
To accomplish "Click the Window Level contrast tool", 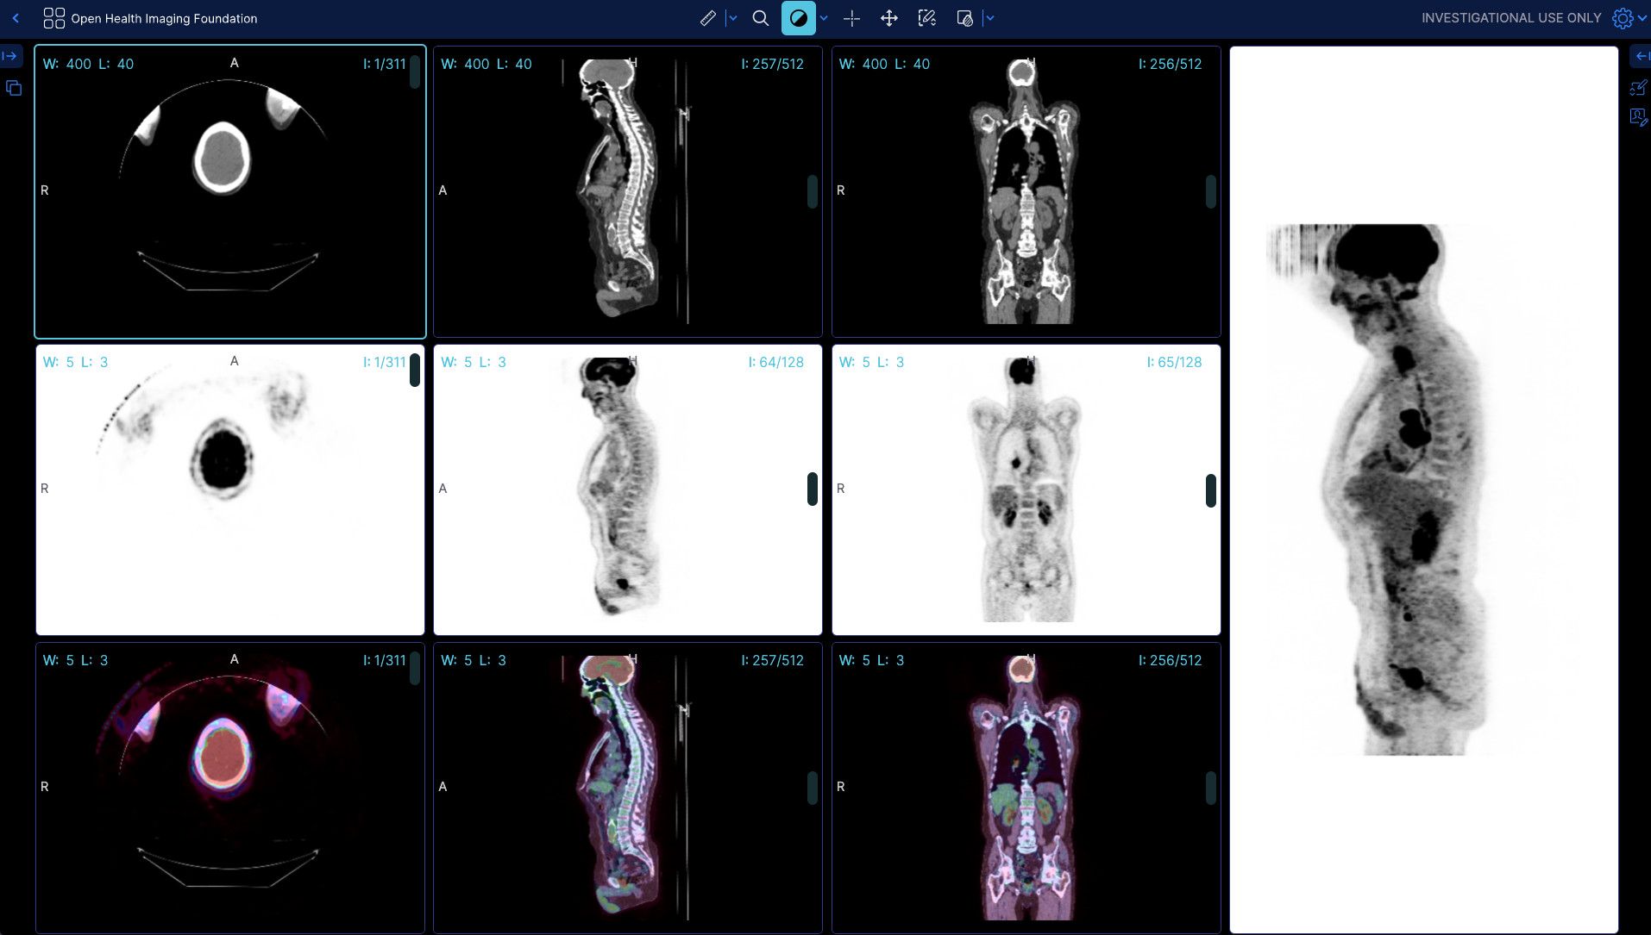I will [x=798, y=18].
